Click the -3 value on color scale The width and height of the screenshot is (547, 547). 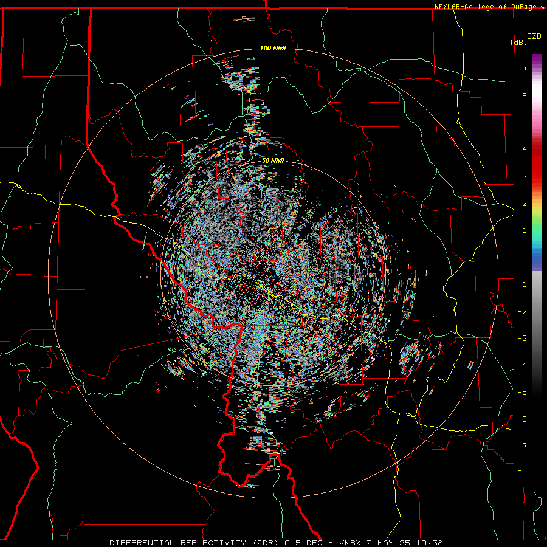[x=522, y=338]
